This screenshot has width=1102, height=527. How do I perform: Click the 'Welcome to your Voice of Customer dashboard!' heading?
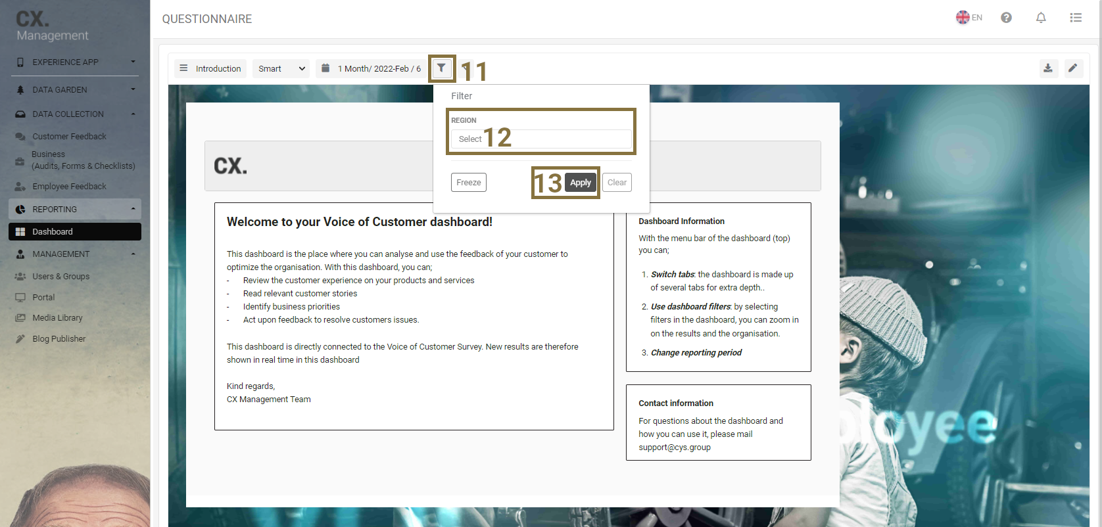[x=360, y=222]
